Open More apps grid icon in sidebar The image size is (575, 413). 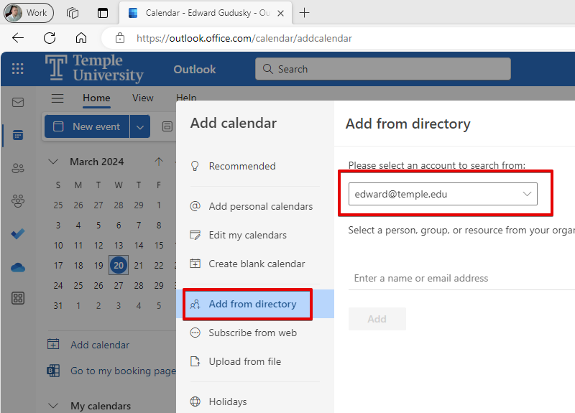pos(17,298)
